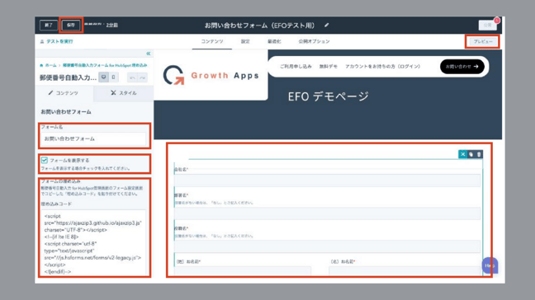Open the プレビュー preview button
Viewport: 535px width, 300px height.
482,41
